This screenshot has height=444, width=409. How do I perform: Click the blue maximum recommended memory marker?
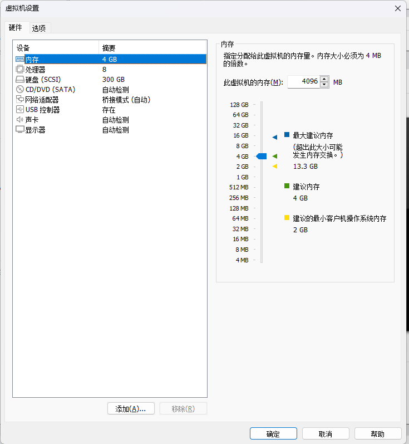point(274,136)
